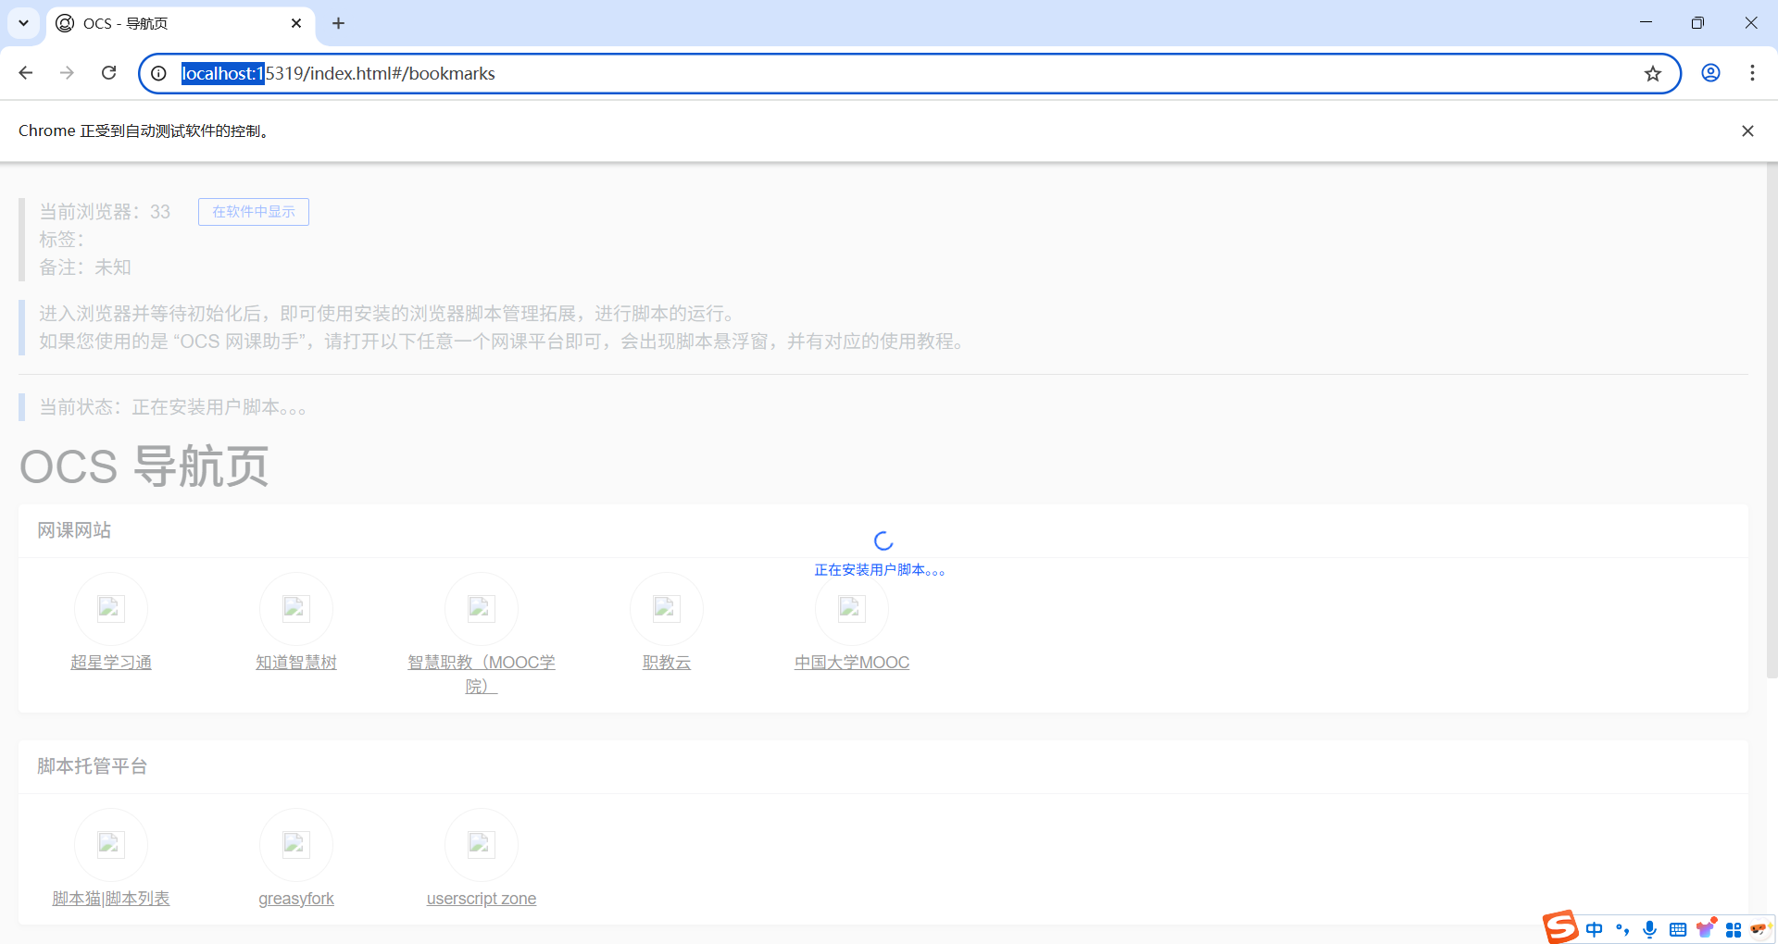Click the 职教云 site icon
Screen dimensions: 1778x944
pos(667,608)
